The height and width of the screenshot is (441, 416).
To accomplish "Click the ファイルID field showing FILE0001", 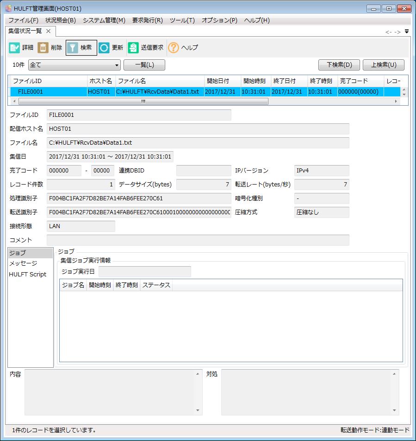I will coord(139,115).
